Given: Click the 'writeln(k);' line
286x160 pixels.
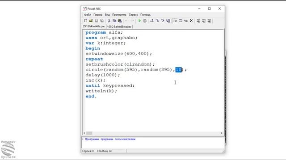Looking at the screenshot, I should [101, 91].
